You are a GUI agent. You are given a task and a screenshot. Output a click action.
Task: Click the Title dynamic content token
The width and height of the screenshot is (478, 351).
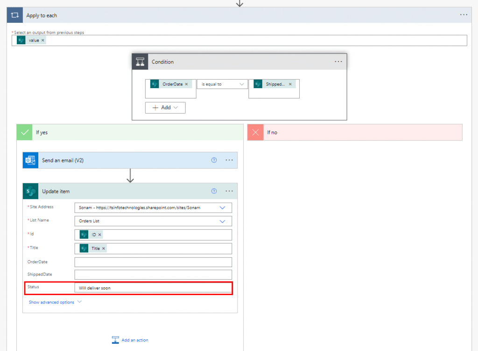pyautogui.click(x=93, y=248)
